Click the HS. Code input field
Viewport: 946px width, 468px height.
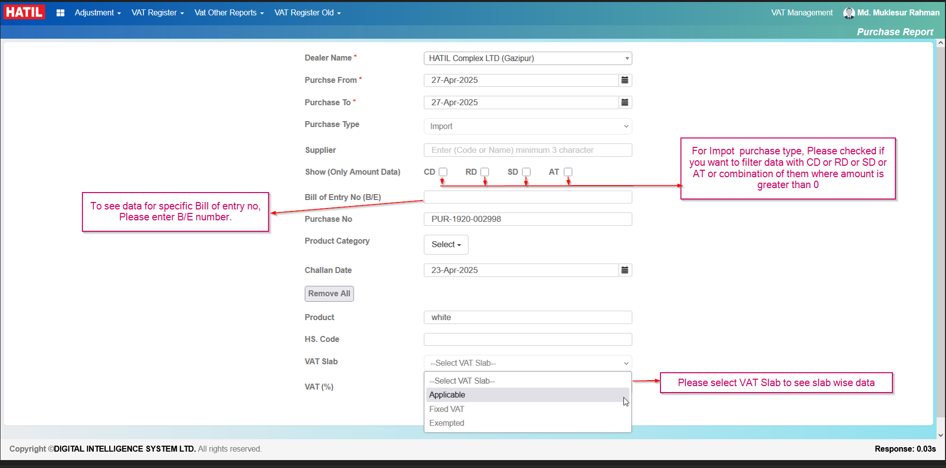point(528,339)
